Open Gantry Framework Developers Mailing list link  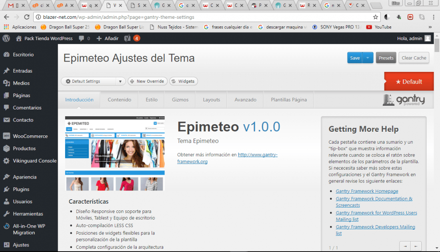click(x=376, y=230)
